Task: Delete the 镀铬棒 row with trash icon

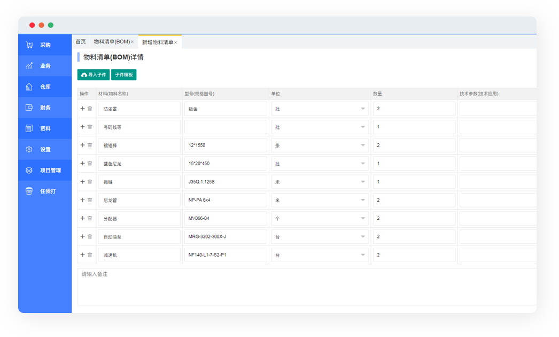Action: [90, 145]
